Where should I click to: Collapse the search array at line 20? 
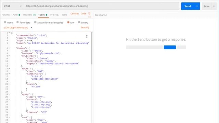(x=9, y=84)
